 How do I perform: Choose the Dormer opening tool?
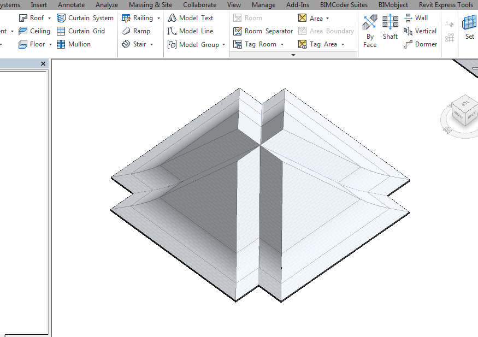(x=420, y=44)
